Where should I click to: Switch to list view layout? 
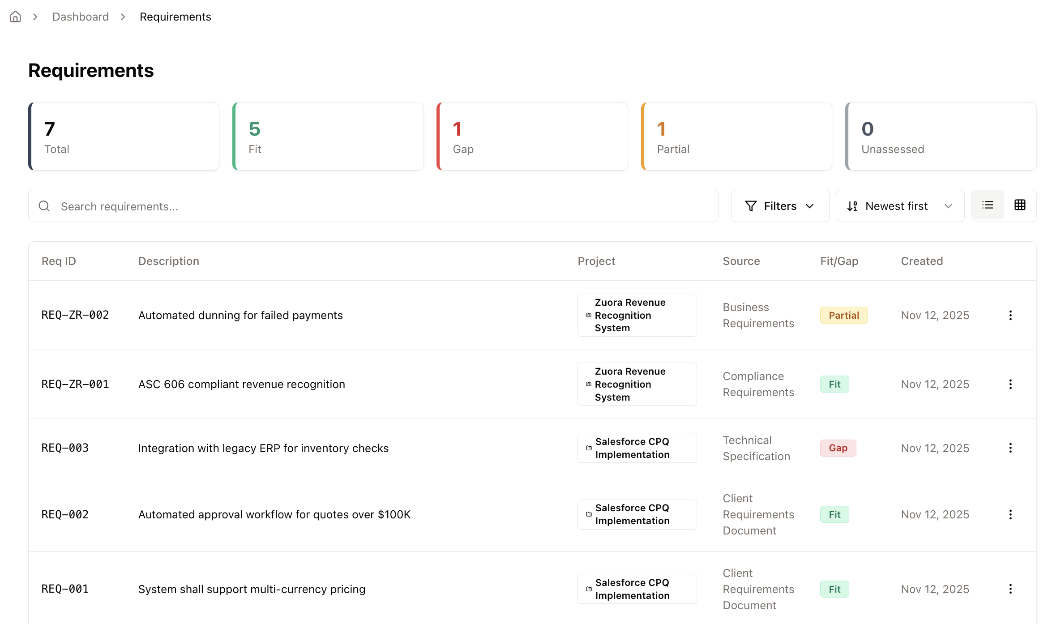(988, 205)
